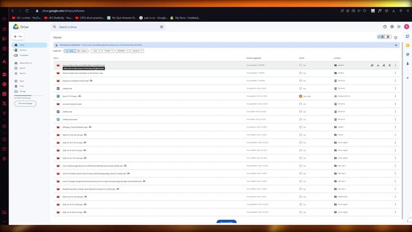Switch to grid layout toggle
The width and height of the screenshot is (412, 232).
388,37
